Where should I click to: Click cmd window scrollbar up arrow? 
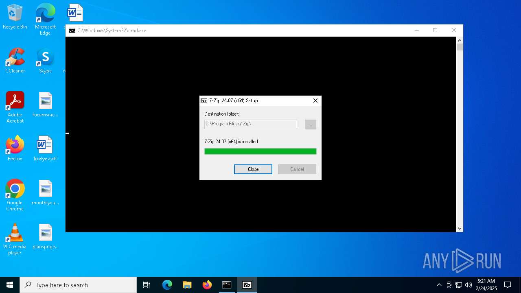coord(460,40)
